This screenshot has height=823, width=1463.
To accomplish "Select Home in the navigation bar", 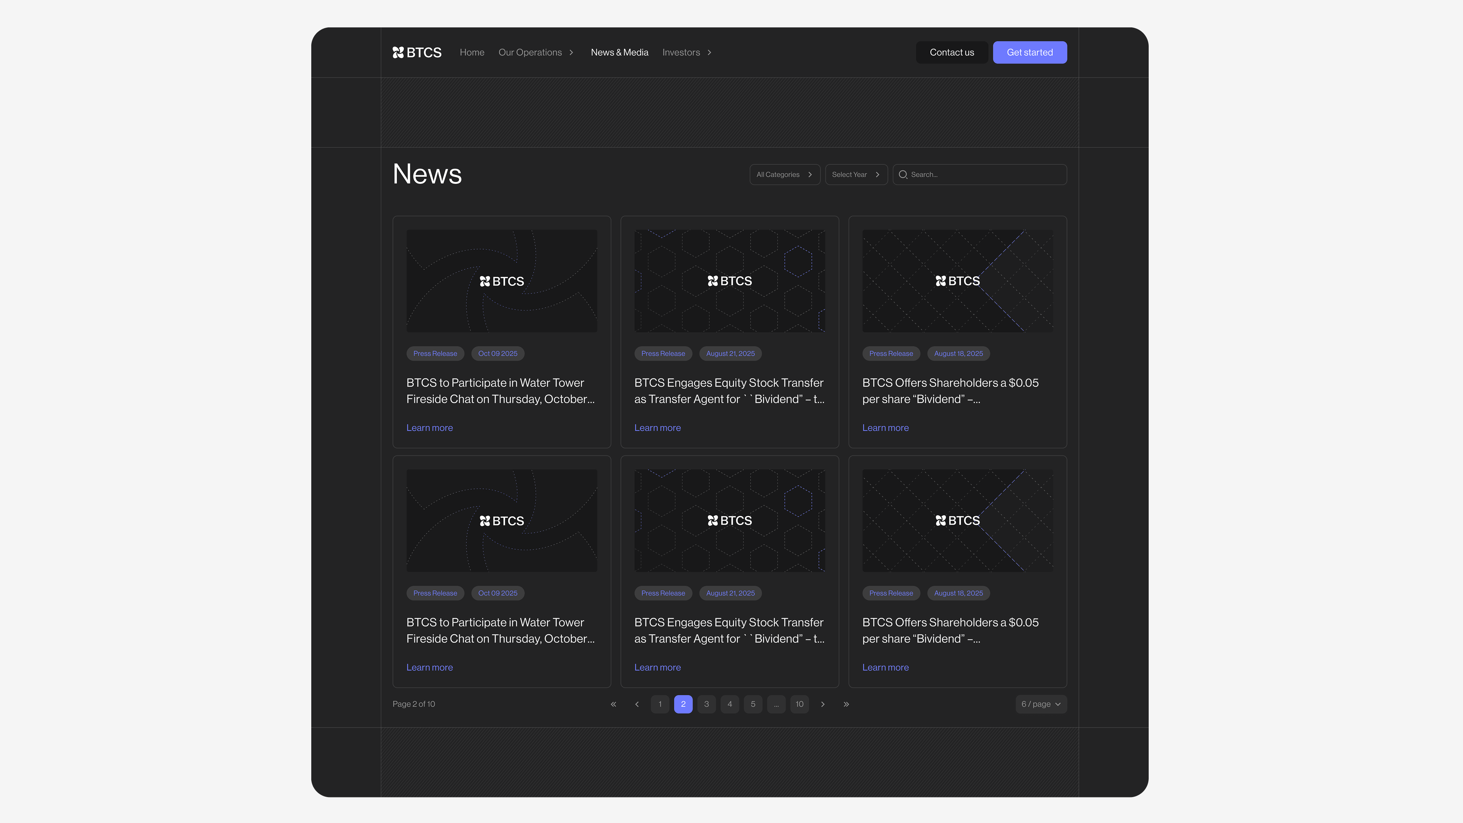I will [x=472, y=52].
